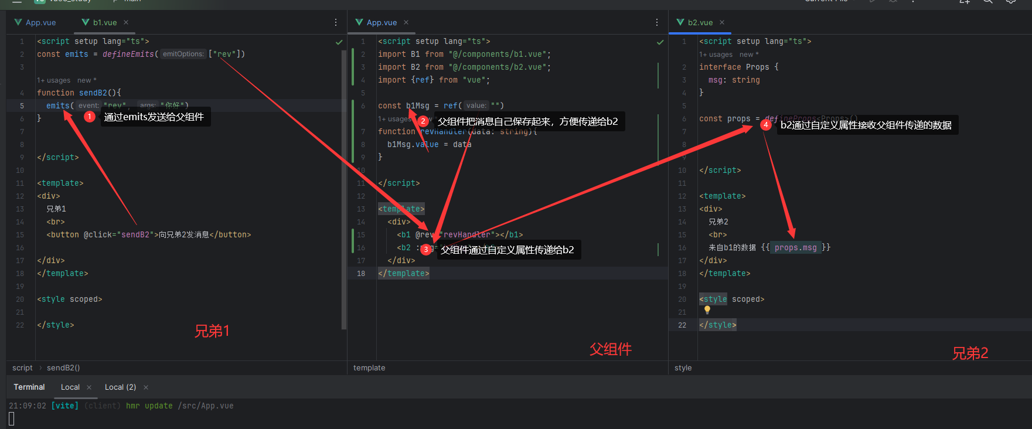The height and width of the screenshot is (429, 1032).
Task: Close the b2.vue editor tab
Action: (x=722, y=22)
